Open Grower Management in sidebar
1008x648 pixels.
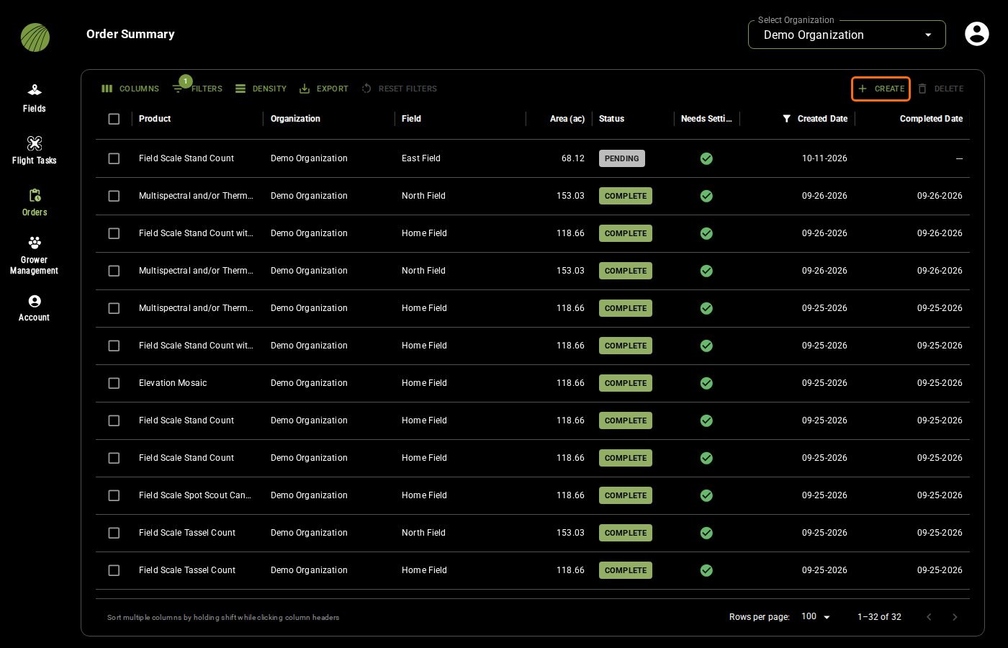point(34,255)
